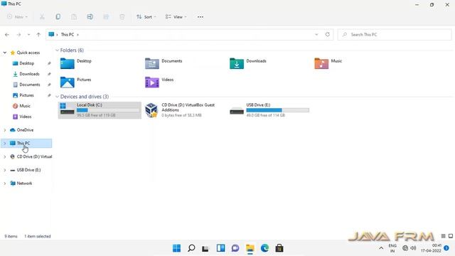Click Local Disk (C:) storage usage bar
This screenshot has height=256, width=455.
point(108,110)
